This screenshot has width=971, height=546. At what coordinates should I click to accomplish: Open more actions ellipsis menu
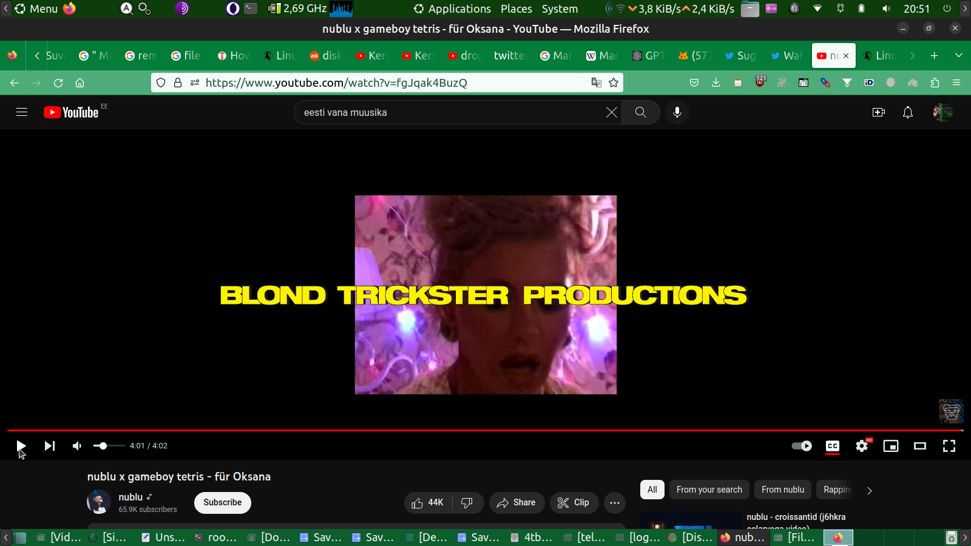coord(615,502)
